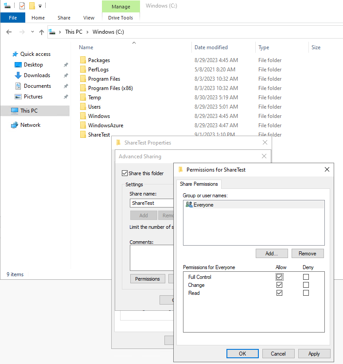Click the New folder quick access icon

click(32, 6)
